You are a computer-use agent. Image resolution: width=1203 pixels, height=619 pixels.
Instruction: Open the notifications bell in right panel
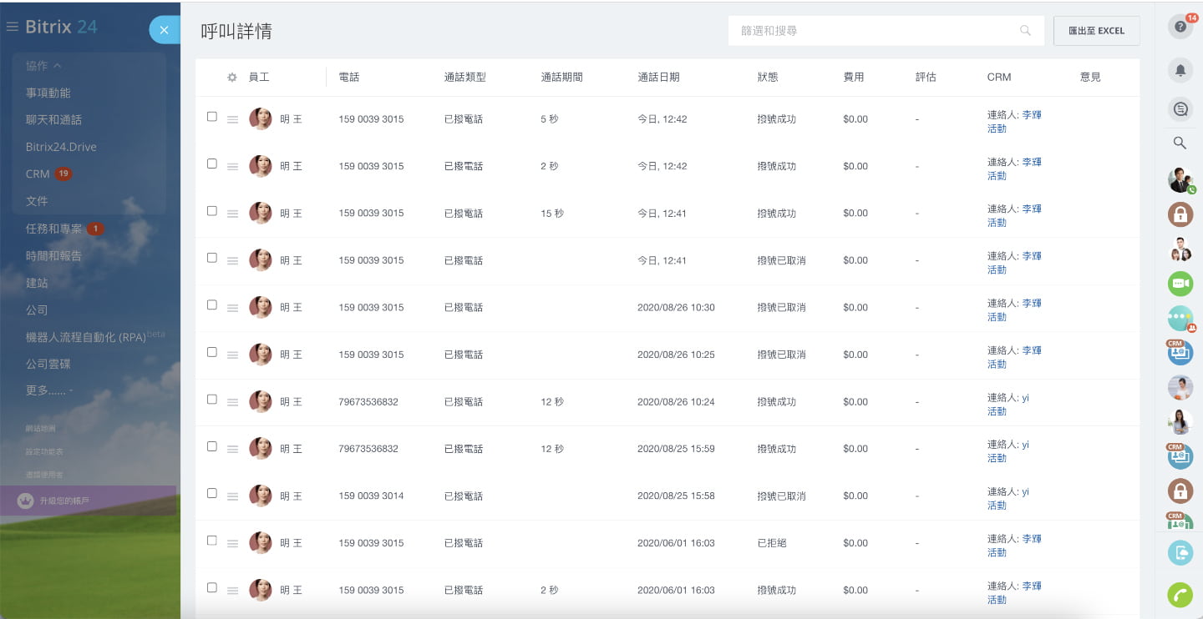pyautogui.click(x=1180, y=70)
